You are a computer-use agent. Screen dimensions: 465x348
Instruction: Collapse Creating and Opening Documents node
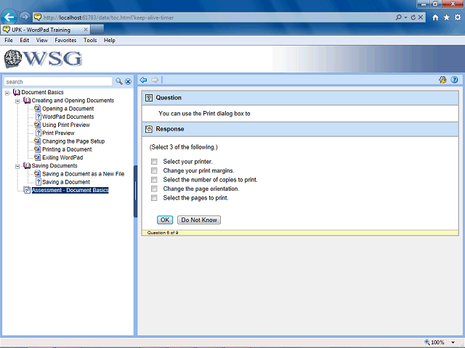17,101
